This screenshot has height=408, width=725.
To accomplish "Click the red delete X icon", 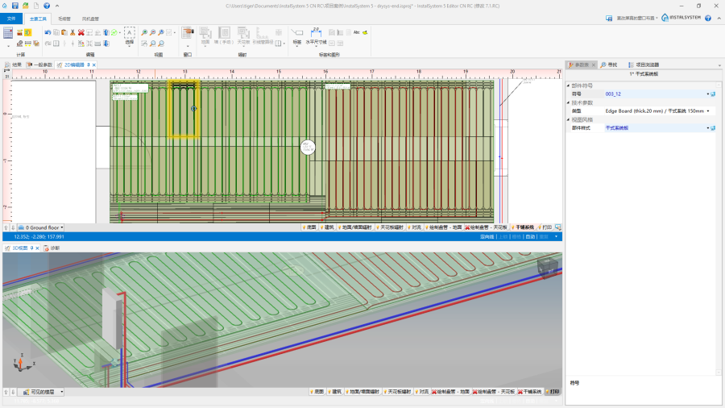I will click(x=81, y=32).
